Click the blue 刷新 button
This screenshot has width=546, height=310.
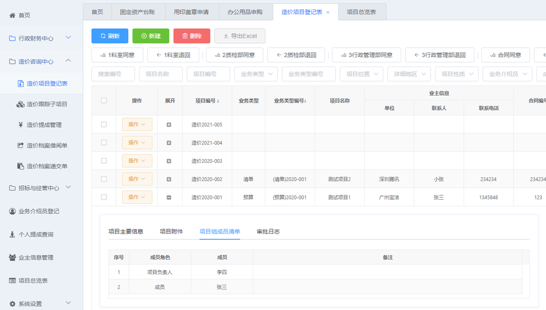(109, 36)
